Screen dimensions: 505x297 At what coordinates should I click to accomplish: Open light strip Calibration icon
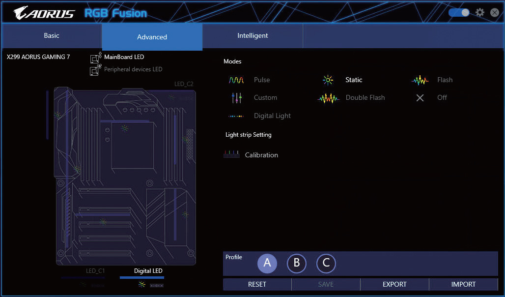click(231, 155)
